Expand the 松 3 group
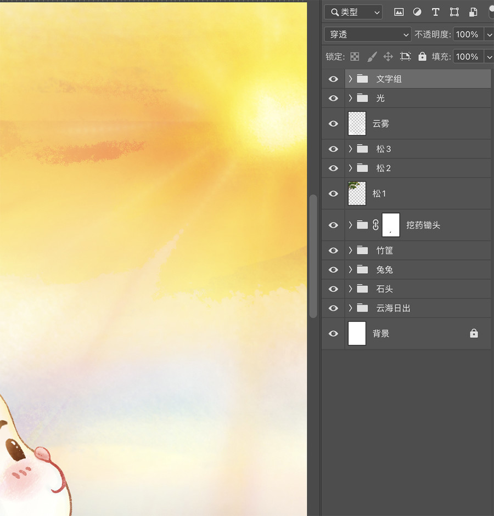494x516 pixels. [x=350, y=149]
